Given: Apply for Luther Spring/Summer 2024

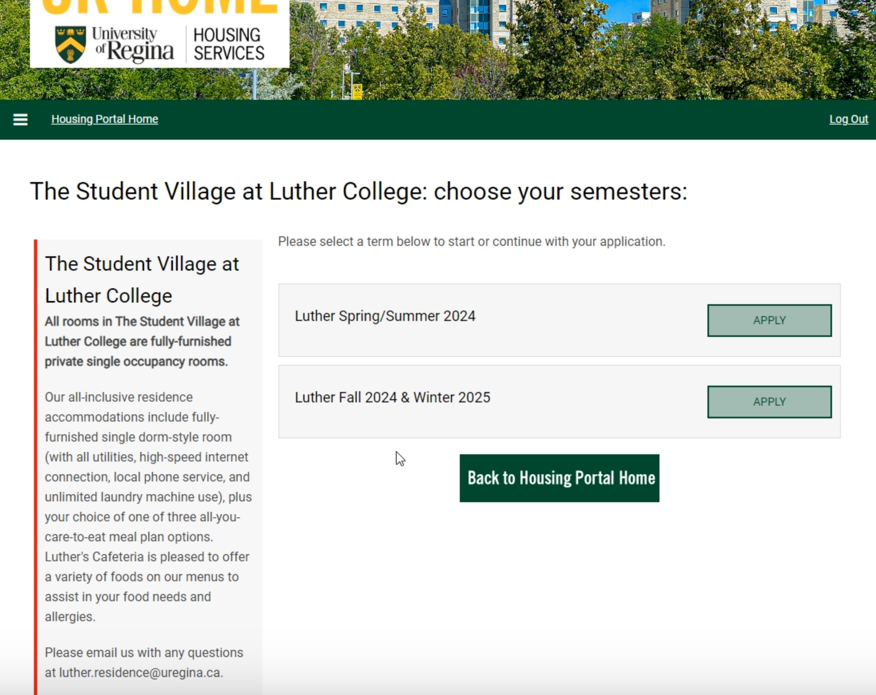Looking at the screenshot, I should 769,320.
